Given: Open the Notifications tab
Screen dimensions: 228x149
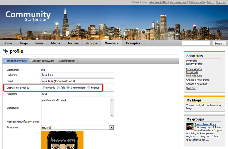Looking at the screenshot, I should 67,61.
